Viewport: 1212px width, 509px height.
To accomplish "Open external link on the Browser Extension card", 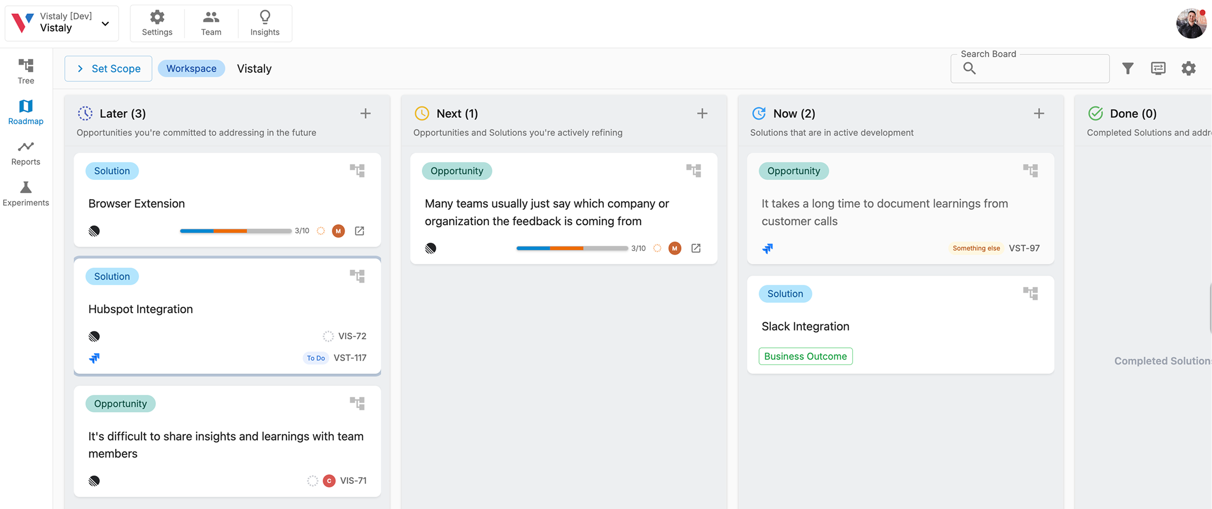I will 359,231.
